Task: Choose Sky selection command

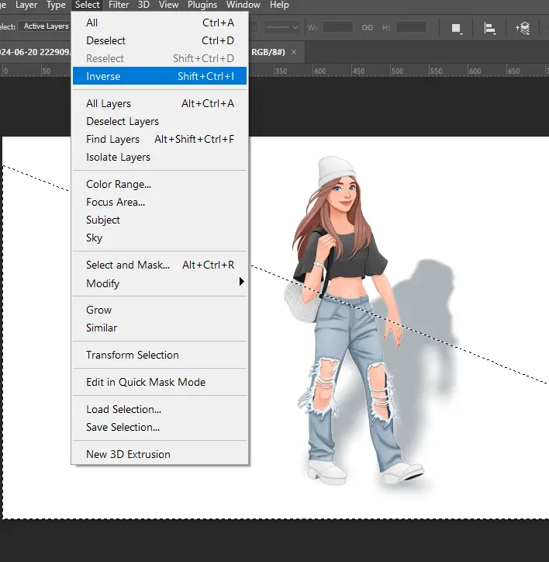Action: point(160,238)
